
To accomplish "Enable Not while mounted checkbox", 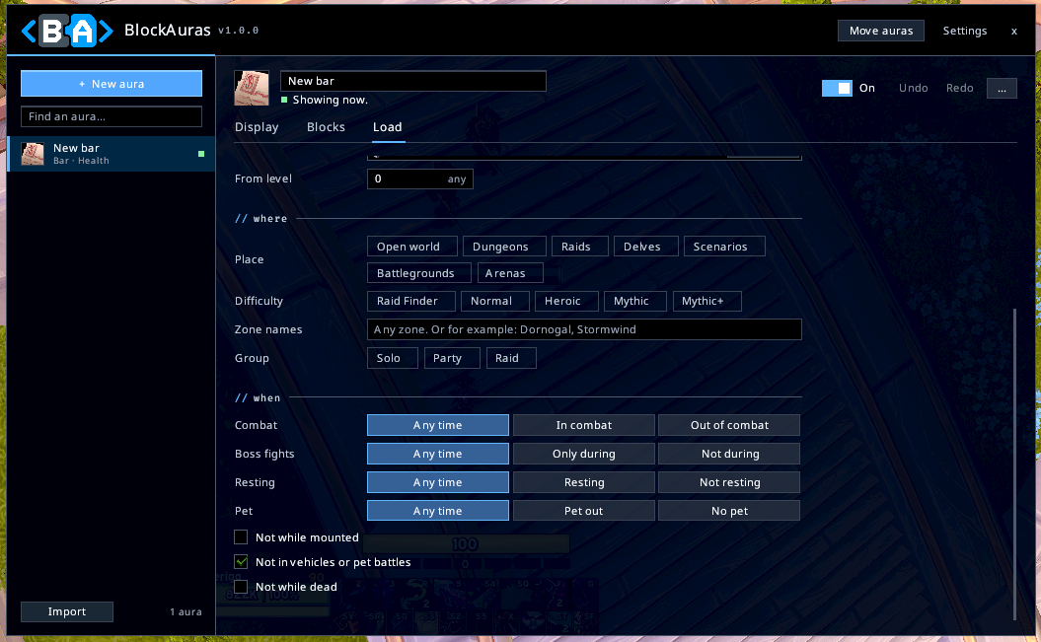I will point(241,537).
